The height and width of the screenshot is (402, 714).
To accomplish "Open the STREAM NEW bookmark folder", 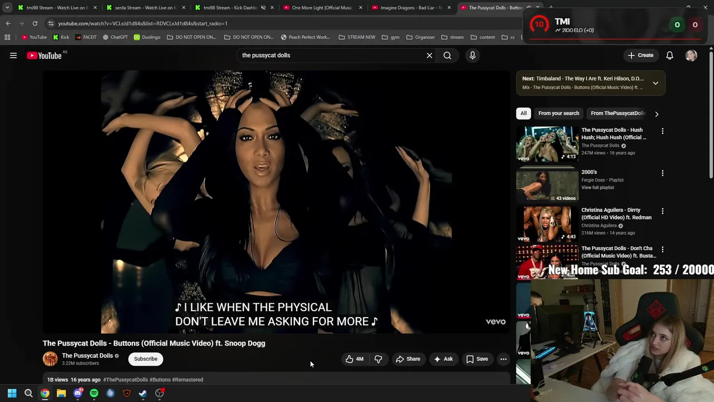I will [x=357, y=37].
